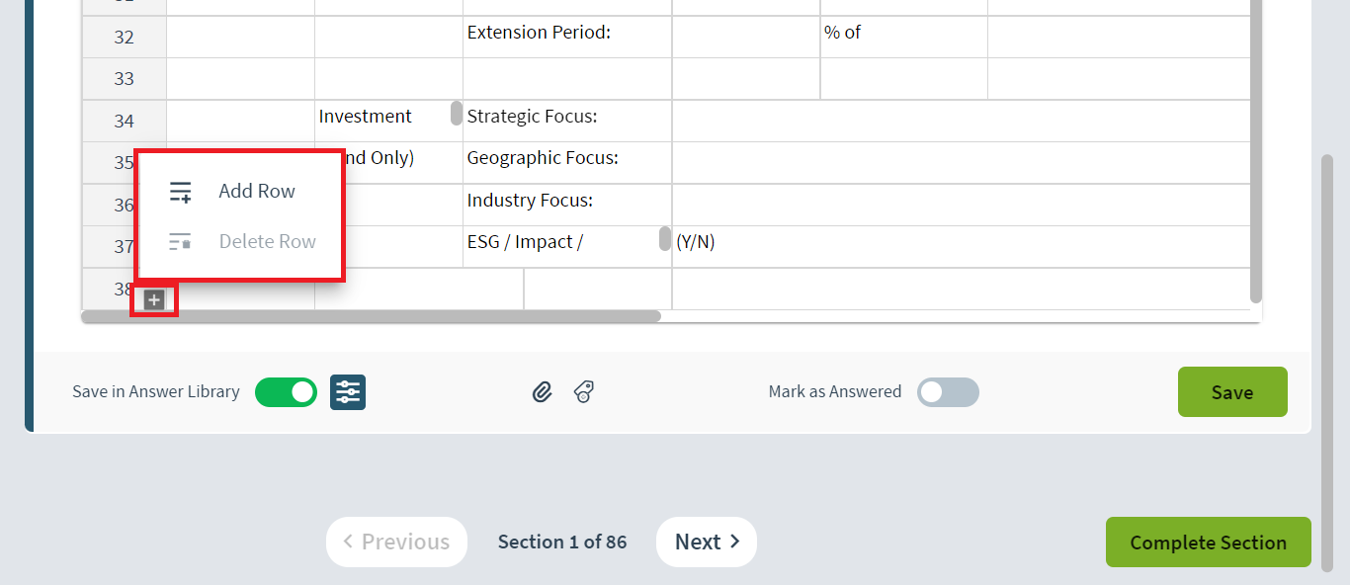Click the tag icon next to paperclip

(x=584, y=392)
